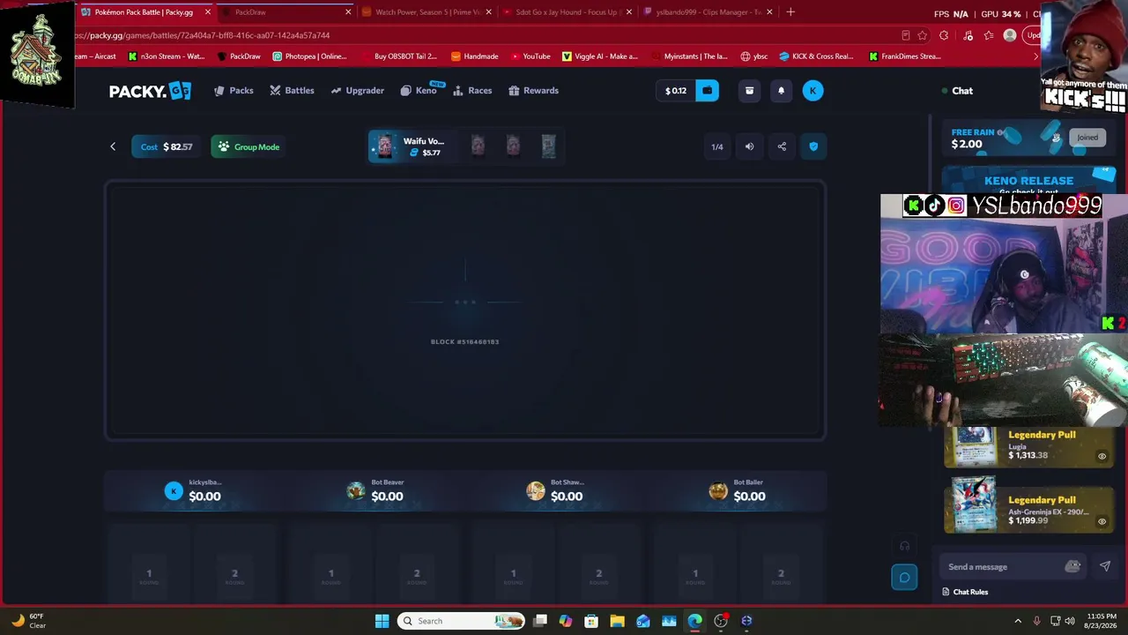The width and height of the screenshot is (1128, 635).
Task: Close the Pokémon Pack Battle tab
Action: [x=207, y=12]
